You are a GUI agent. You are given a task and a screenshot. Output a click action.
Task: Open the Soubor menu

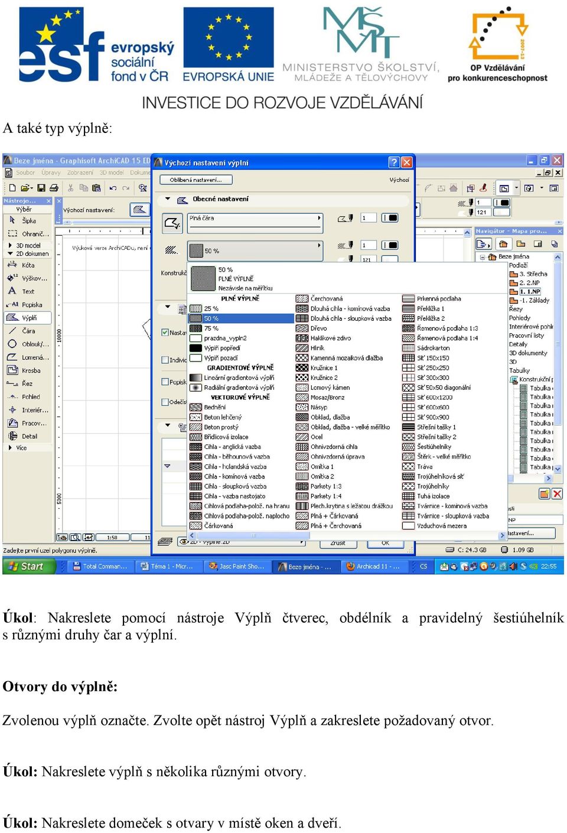[25, 173]
